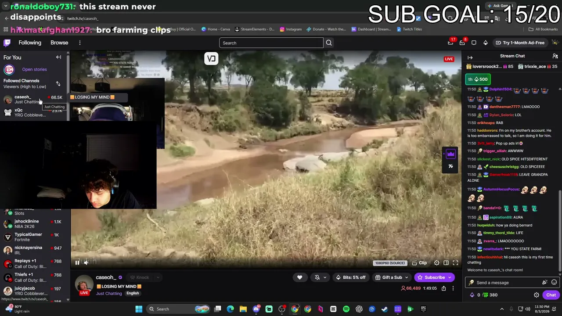This screenshot has width=562, height=316.
Task: Open xQc channel in sidebar
Action: [x=33, y=112]
